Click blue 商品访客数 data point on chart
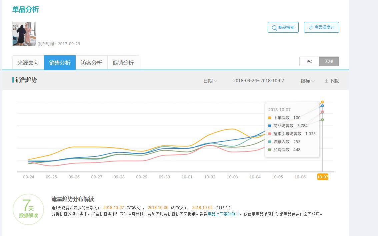This screenshot has width=378, height=236. point(322,106)
